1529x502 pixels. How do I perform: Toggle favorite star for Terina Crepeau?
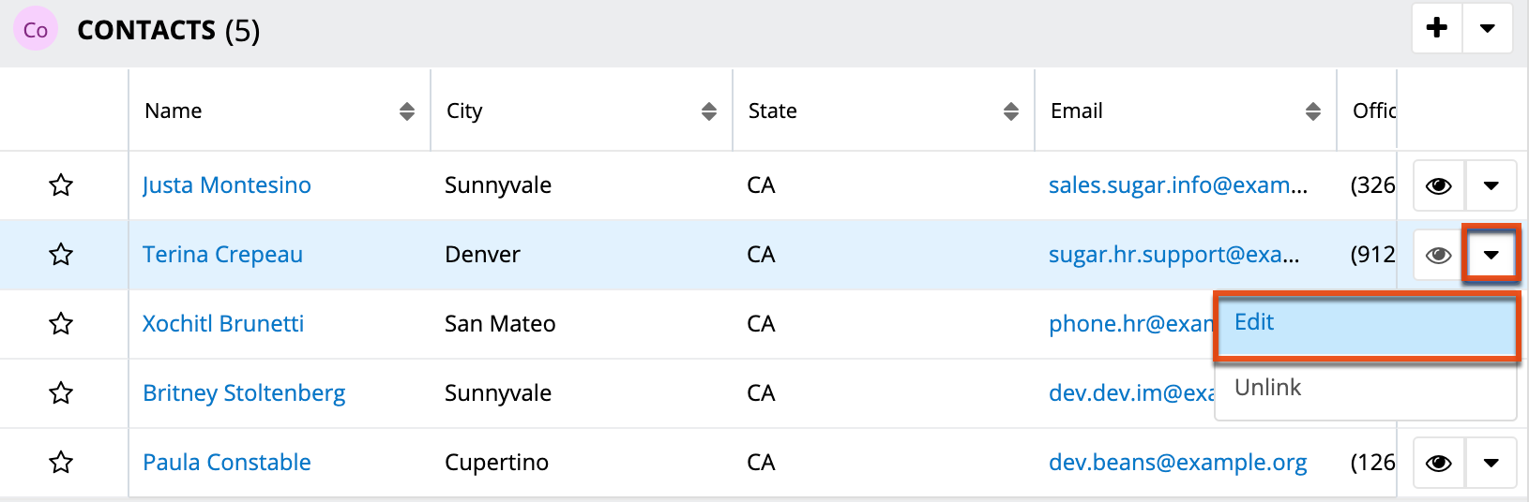[x=61, y=254]
